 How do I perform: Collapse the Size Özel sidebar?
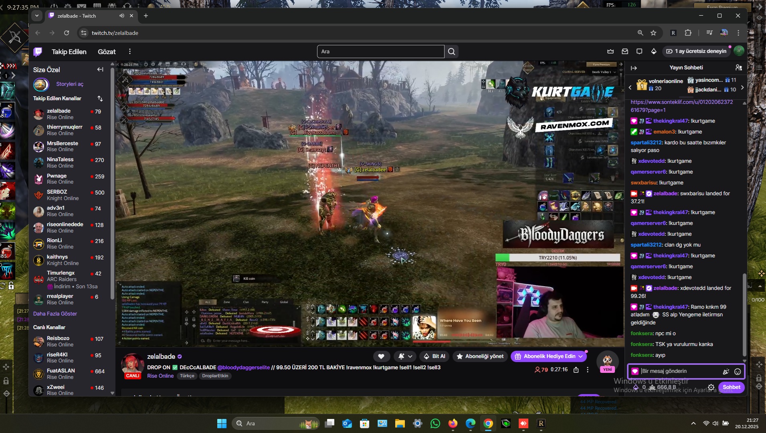(x=100, y=69)
